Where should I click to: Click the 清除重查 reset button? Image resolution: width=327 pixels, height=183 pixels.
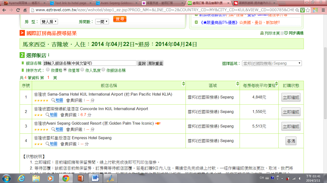click(x=155, y=63)
